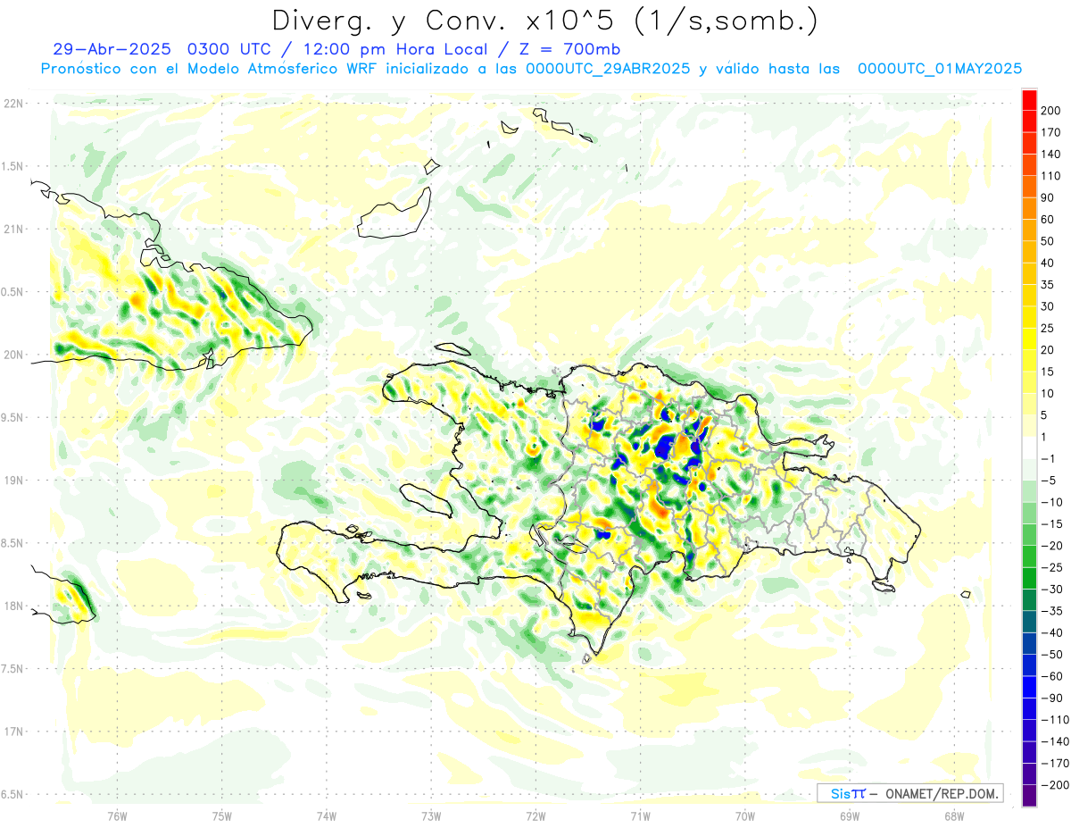
Task: Click the '71W' longitude label
Action: click(640, 815)
